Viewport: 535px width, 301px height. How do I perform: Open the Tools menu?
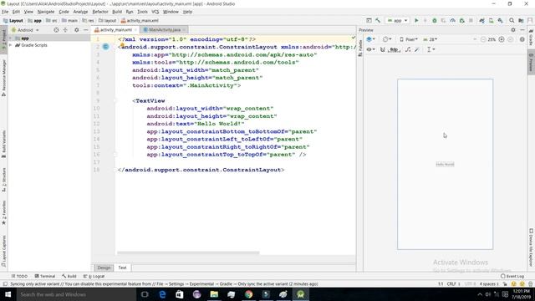click(x=142, y=12)
